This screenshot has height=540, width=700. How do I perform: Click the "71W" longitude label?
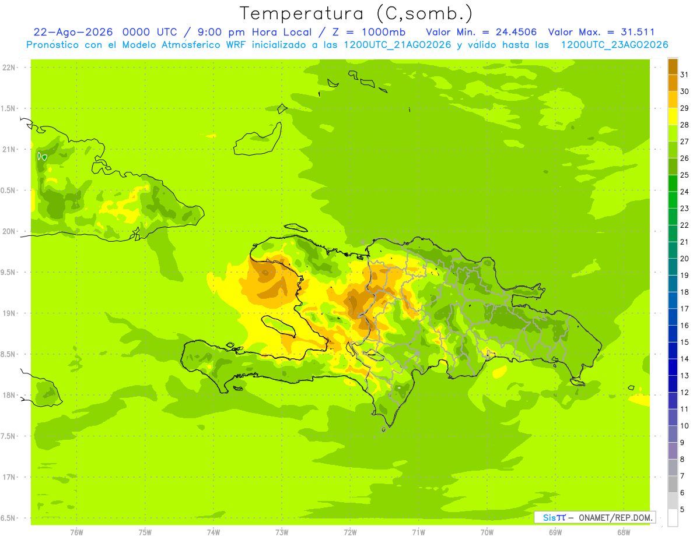(x=418, y=532)
